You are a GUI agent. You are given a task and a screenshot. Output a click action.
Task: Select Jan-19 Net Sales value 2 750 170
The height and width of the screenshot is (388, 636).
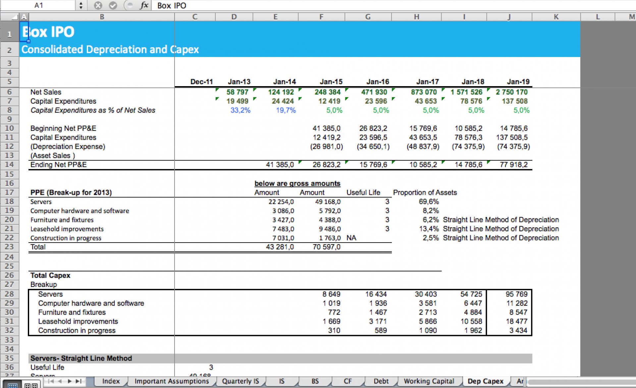click(x=511, y=92)
